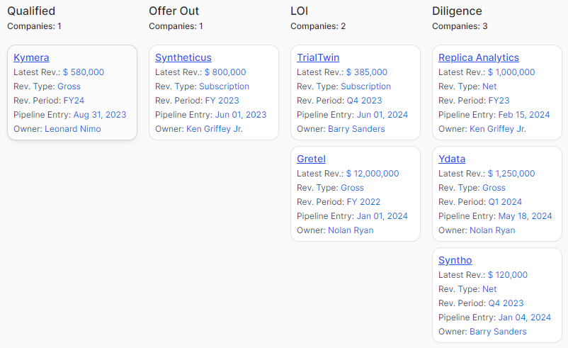Click owner Leonard Nimo
568x348 pixels.
(73, 129)
